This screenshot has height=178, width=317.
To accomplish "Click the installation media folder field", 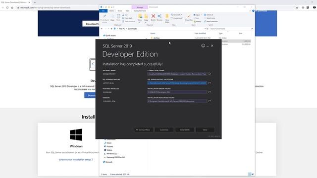I will pyautogui.click(x=177, y=92).
